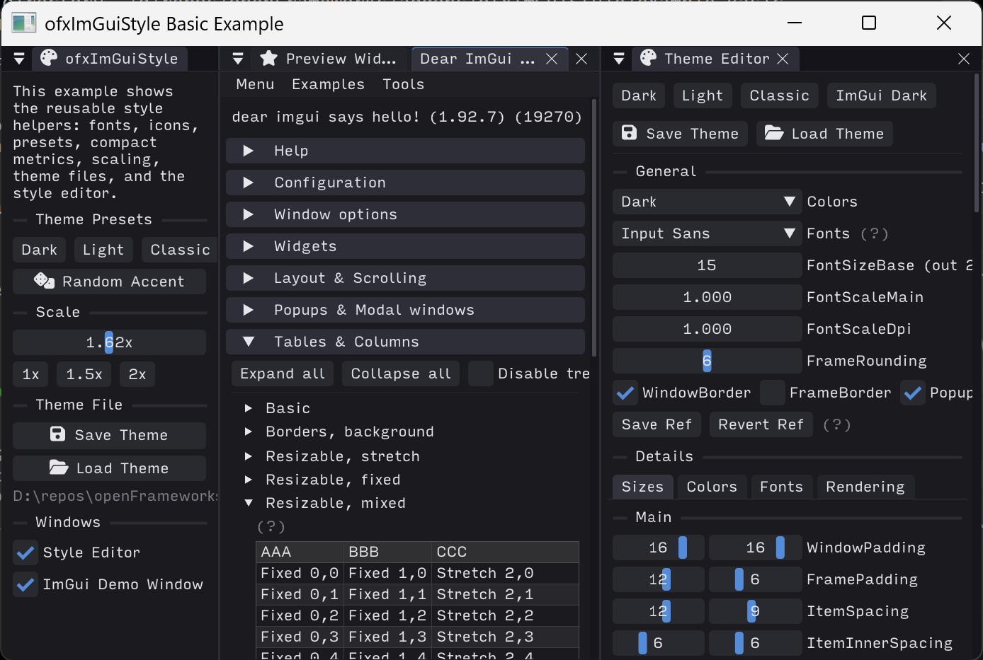Open the Fonts combo showing Input Sans

(707, 233)
